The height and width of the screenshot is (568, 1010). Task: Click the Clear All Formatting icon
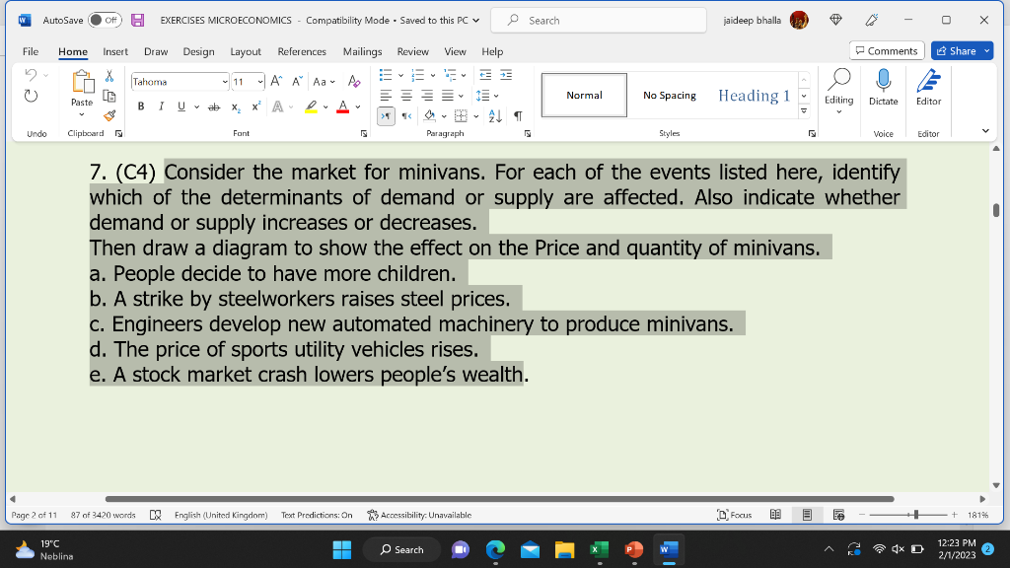355,82
